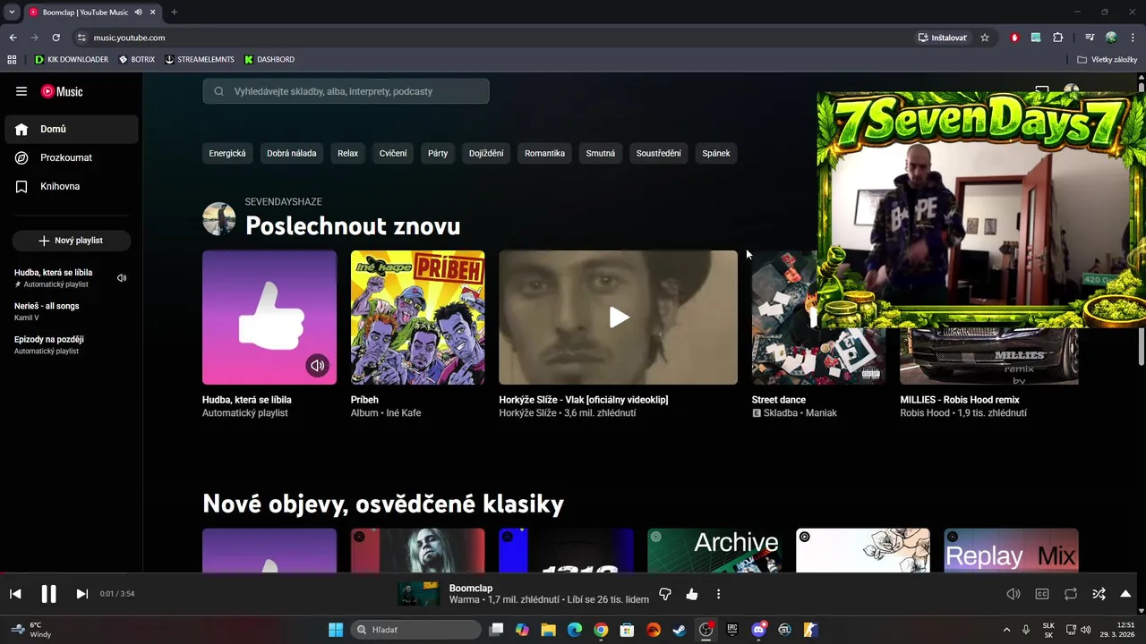Open the hamburger guide menu
This screenshot has height=644, width=1146.
pos(21,91)
